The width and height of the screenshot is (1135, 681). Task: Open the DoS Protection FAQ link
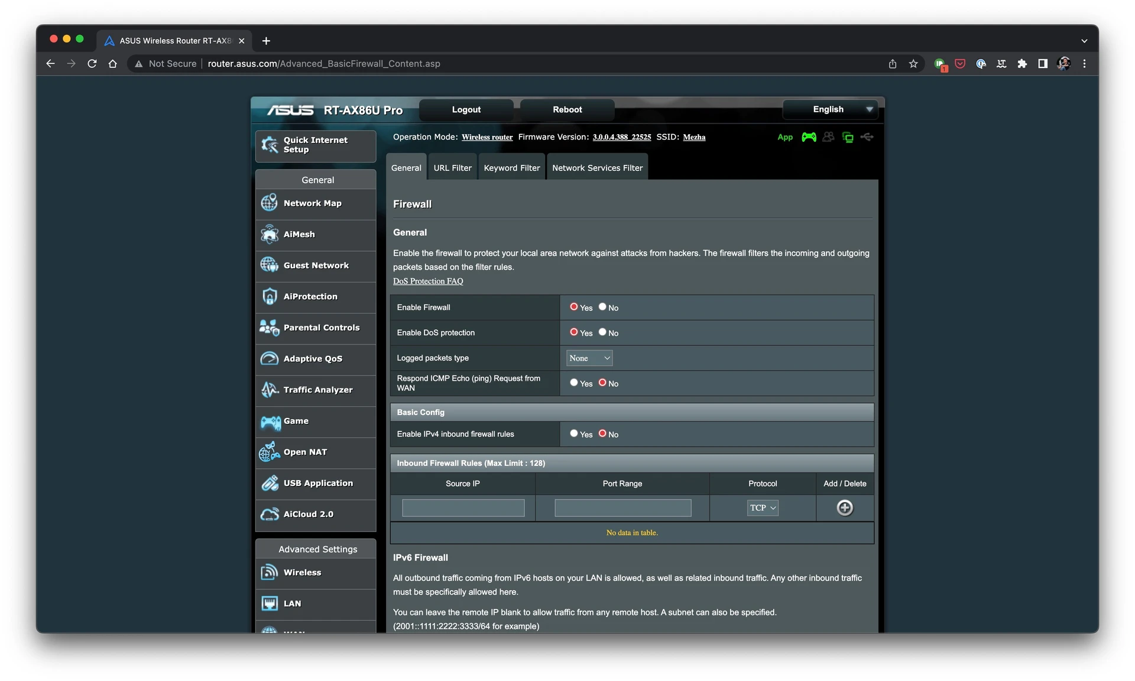428,281
